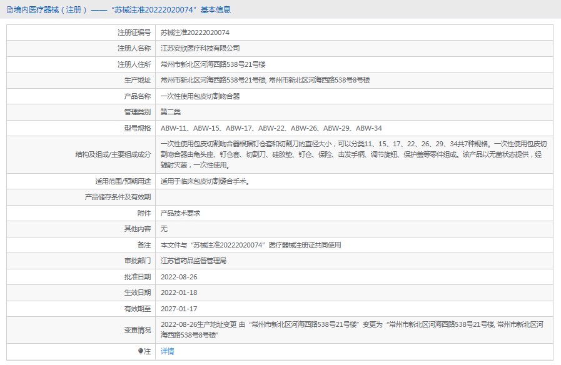561x365 pixels.
Task: Click the bulb icon next to 注
Action: click(x=141, y=351)
